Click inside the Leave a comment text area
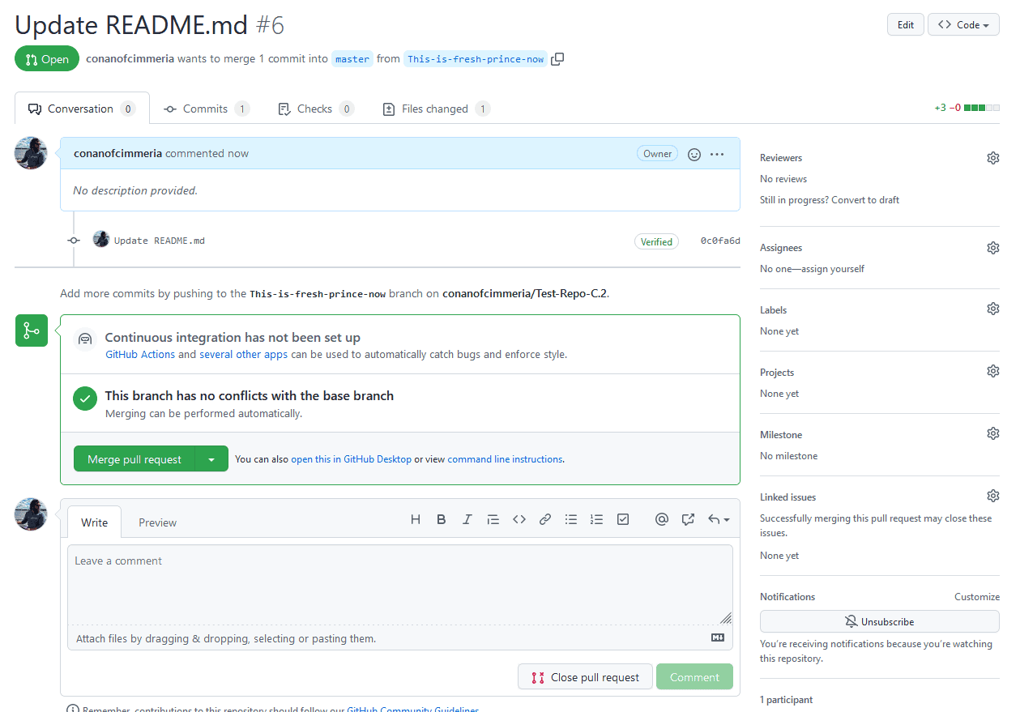Screen dimensions: 1020x712 [400, 584]
